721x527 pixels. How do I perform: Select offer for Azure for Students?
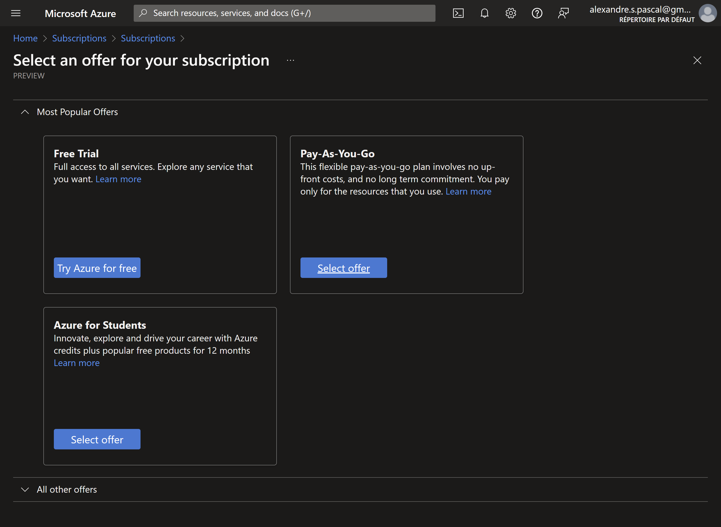97,439
